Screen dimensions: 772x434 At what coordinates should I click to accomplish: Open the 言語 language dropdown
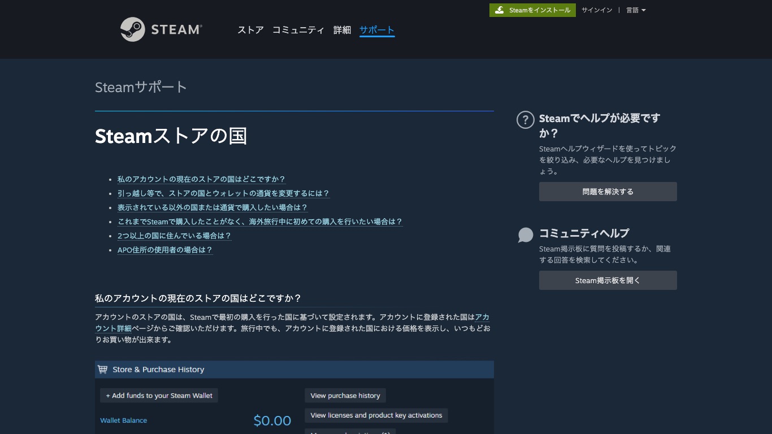636,10
